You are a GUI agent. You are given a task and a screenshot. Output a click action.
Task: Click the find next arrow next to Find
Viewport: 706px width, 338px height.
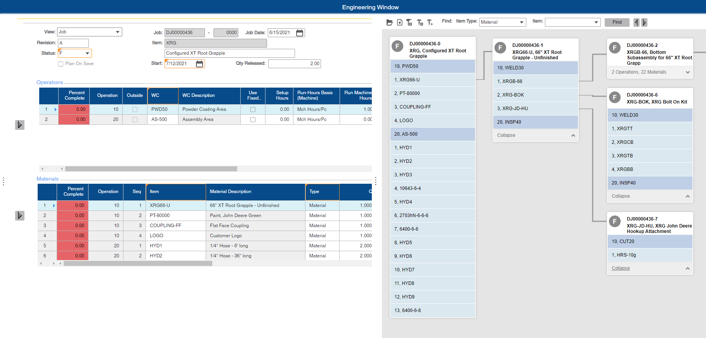(x=644, y=22)
